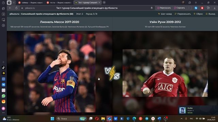Open sidebar panel with number 3
The height and width of the screenshot is (122, 218).
coord(3,14)
